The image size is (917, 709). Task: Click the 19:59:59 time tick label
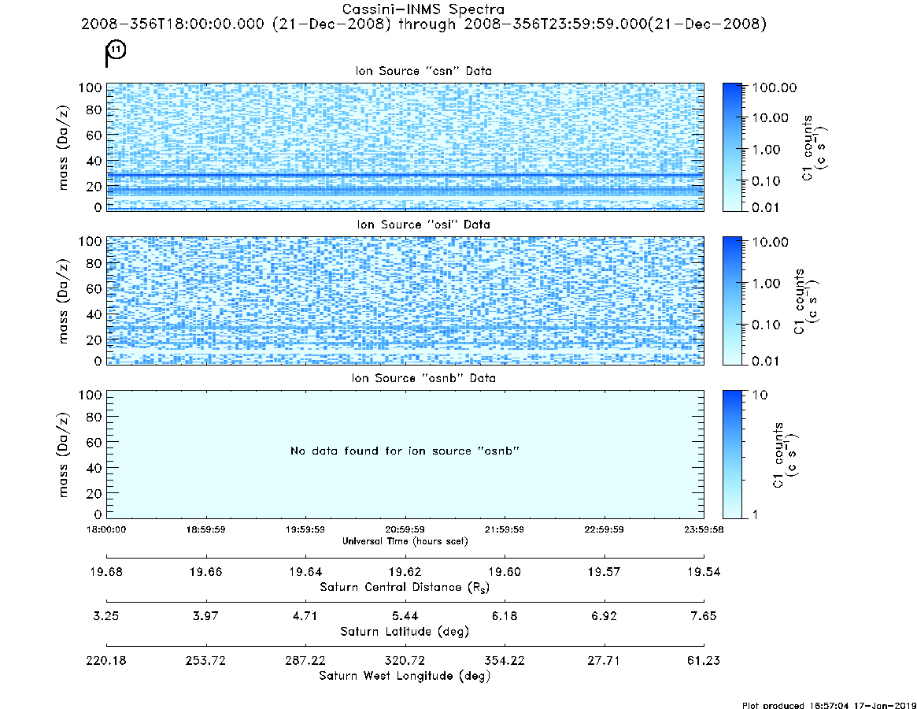coord(305,529)
